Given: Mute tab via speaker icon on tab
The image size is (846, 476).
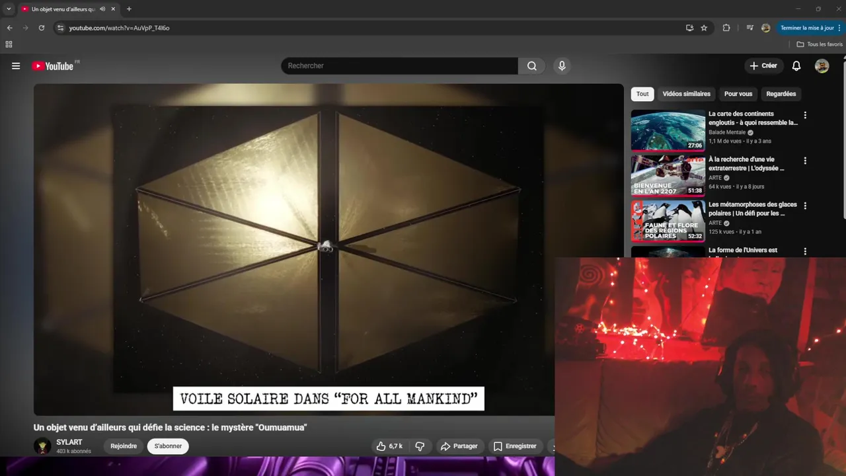Looking at the screenshot, I should coord(102,9).
